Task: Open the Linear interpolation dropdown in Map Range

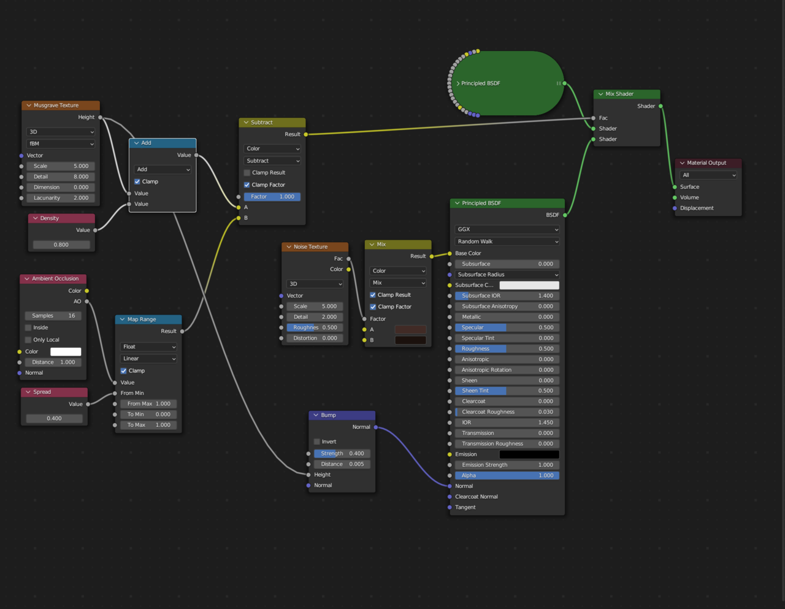Action: (x=148, y=359)
